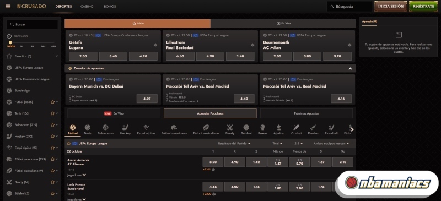This screenshot has width=441, height=201.
Task: Star Tenis (156) as favorite
Action: (x=52, y=113)
